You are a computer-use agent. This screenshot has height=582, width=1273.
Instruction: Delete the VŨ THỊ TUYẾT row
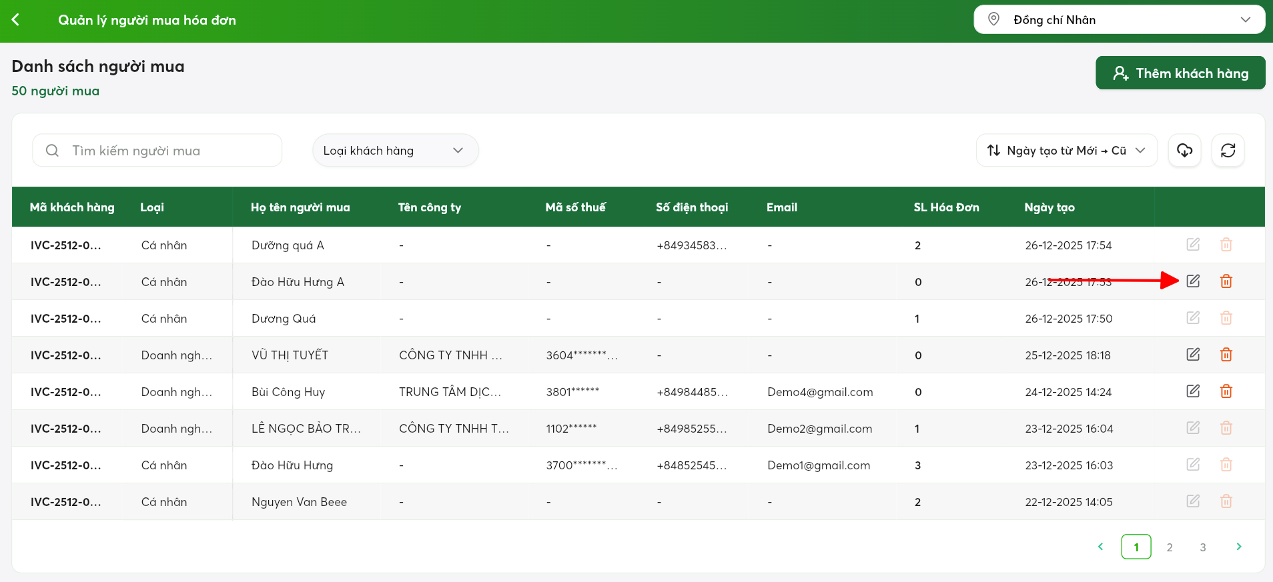pos(1226,355)
